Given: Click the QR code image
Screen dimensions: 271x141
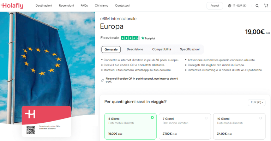Looking at the screenshot, I should point(31,130).
